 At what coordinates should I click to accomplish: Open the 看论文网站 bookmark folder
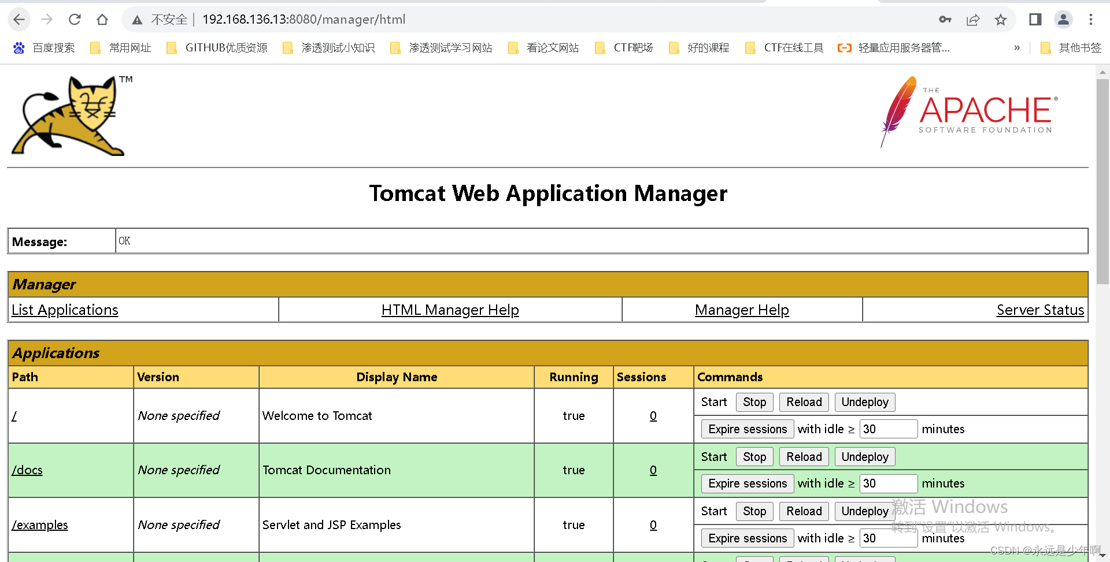point(543,48)
